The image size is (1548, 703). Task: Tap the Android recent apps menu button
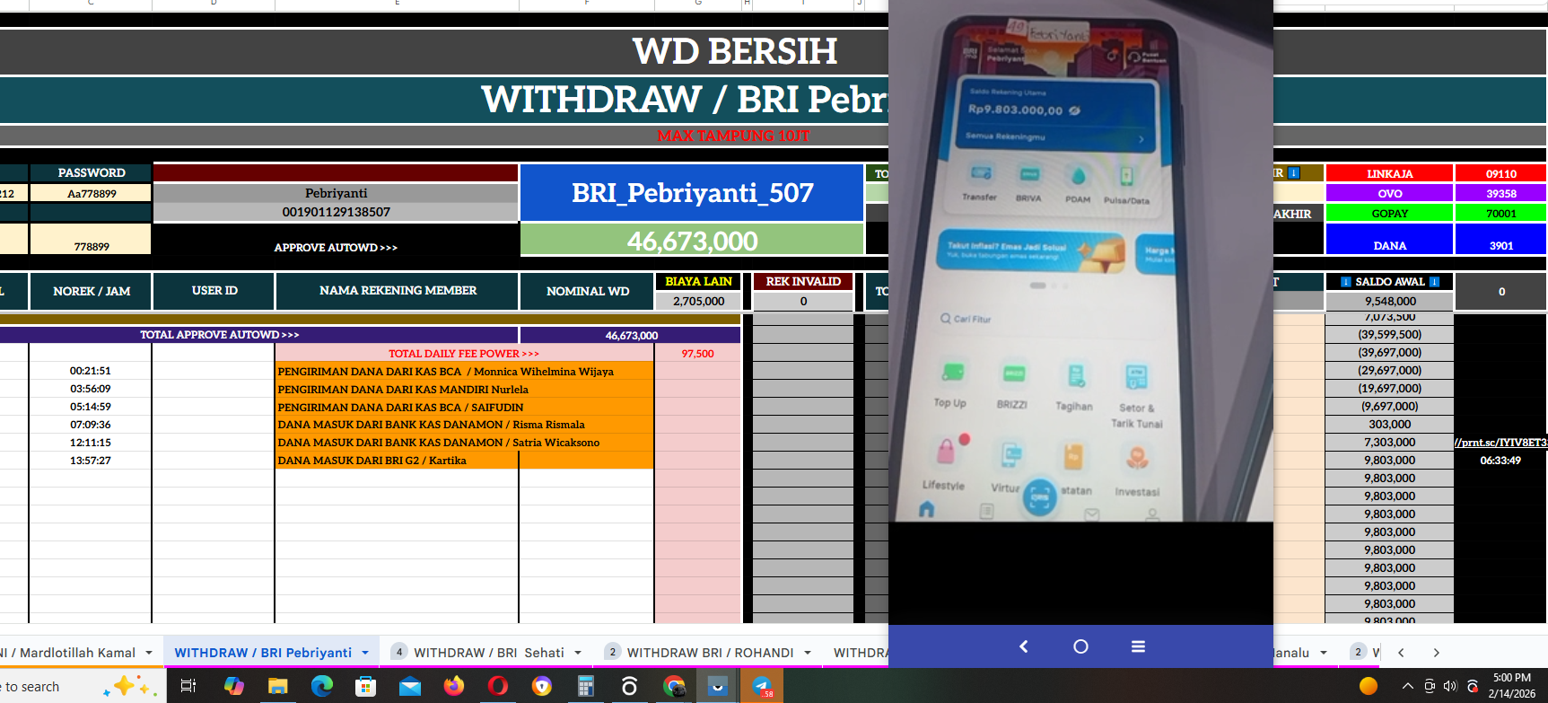tap(1138, 646)
